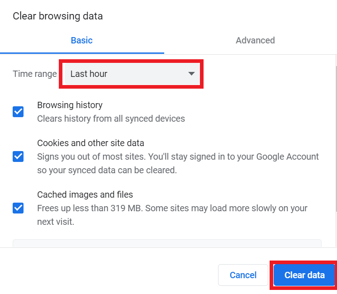Click 'Clears history from all synced devices' text
Screen dimensions: 337x294
click(x=111, y=119)
